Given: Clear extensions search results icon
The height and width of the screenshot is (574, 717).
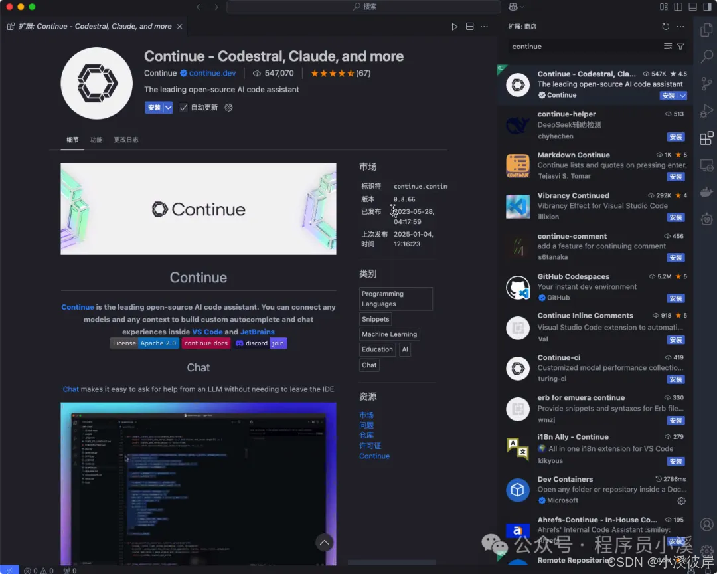Looking at the screenshot, I should [x=668, y=47].
